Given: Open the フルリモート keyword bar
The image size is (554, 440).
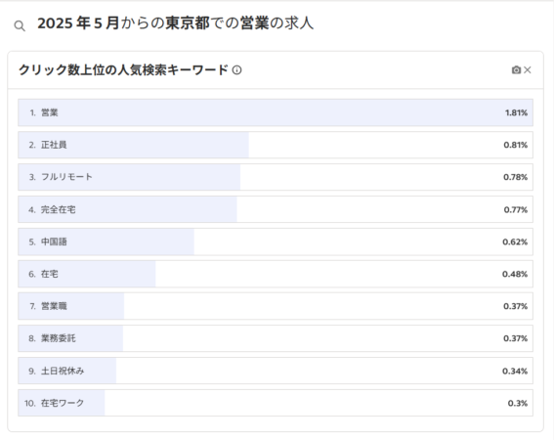Looking at the screenshot, I should tap(276, 177).
